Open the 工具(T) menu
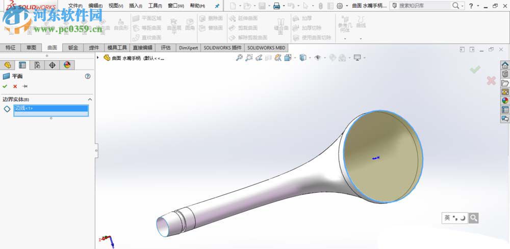The image size is (510, 249). click(155, 6)
